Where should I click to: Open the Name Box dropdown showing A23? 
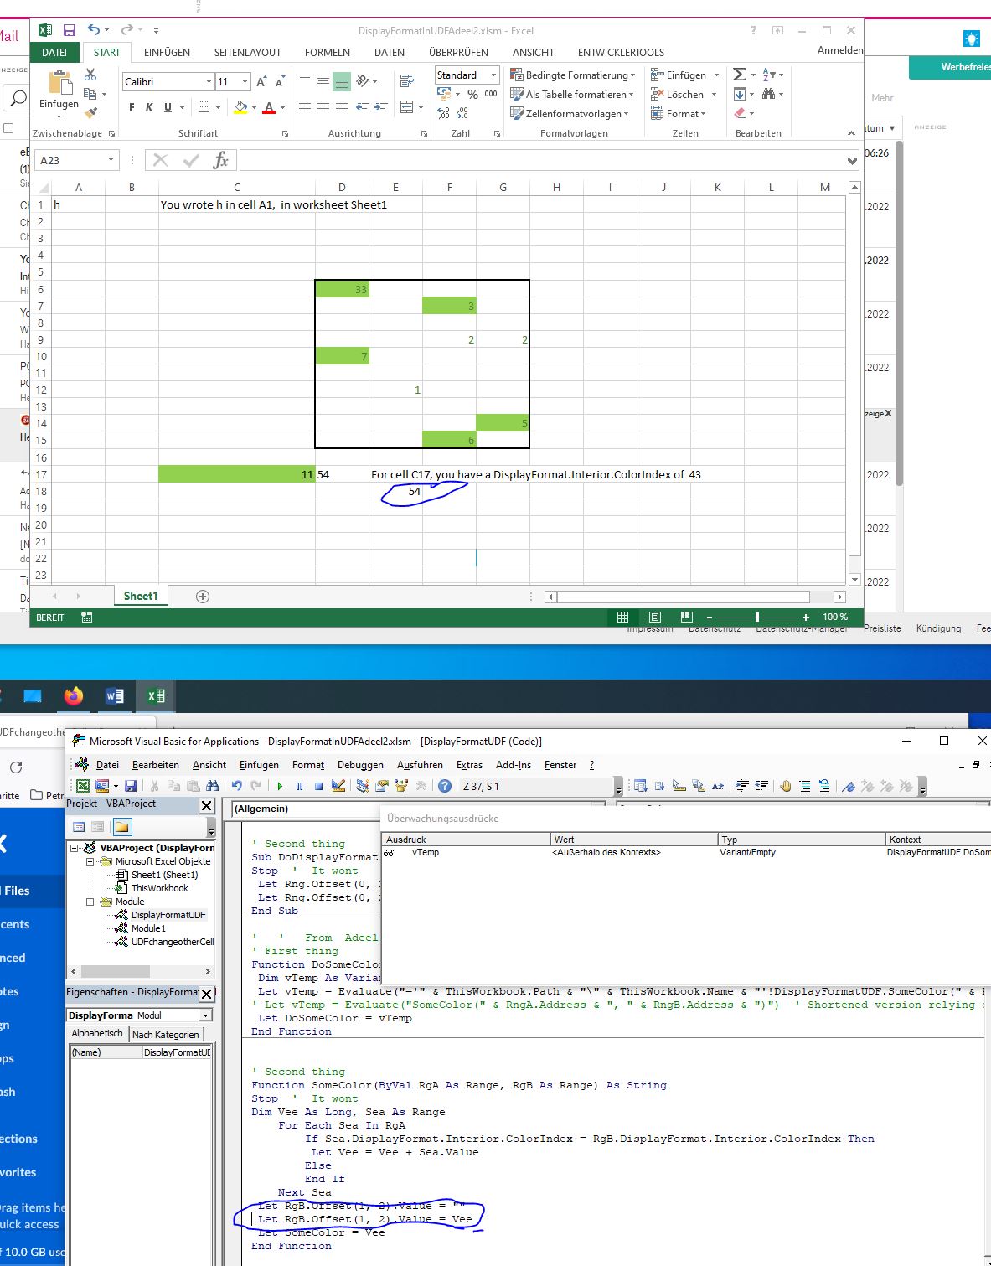111,160
